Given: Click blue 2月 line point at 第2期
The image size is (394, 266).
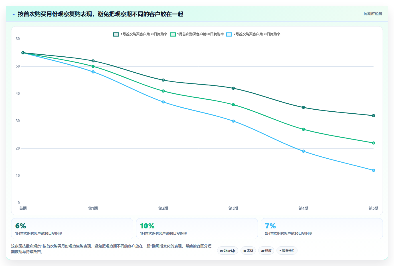Looking at the screenshot, I should click(163, 102).
